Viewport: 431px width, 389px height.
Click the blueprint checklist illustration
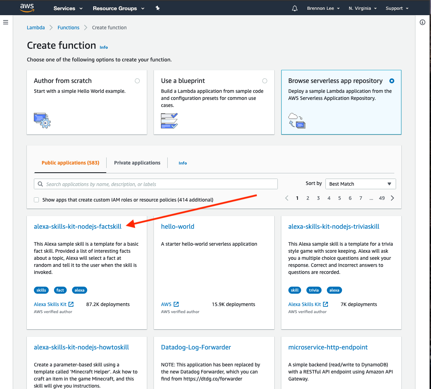coord(169,121)
